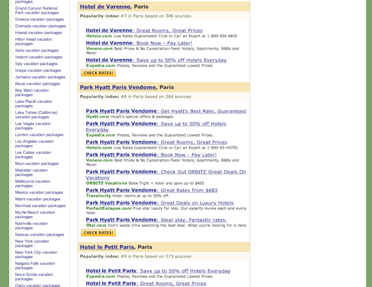This screenshot has width=372, height=287.
Task: Open Maui vacation packages link
Action: click(x=37, y=164)
